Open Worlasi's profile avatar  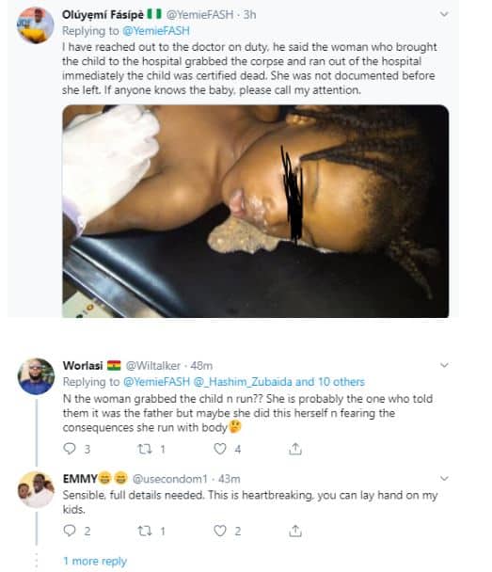click(x=36, y=376)
